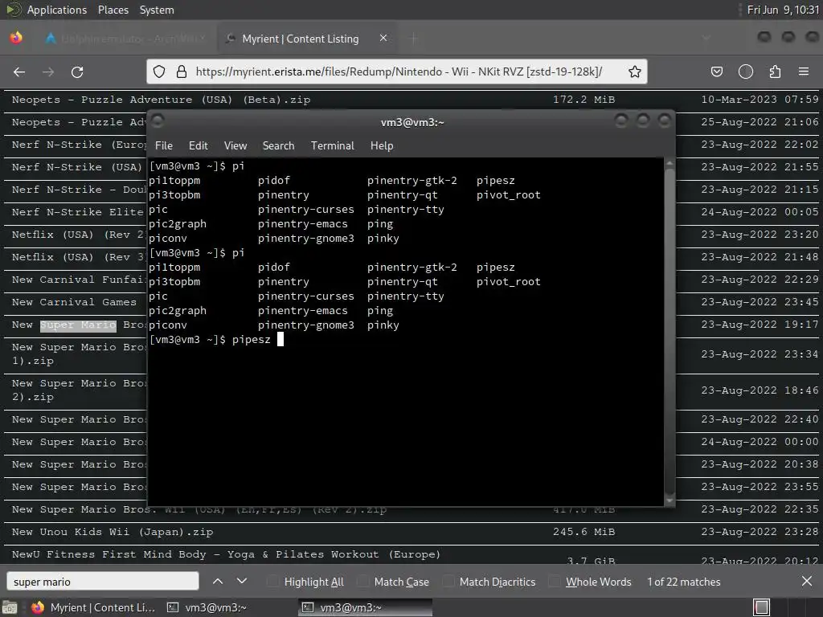Open NewU Fitness First Mind Body link
Viewport: 823px width, 617px height.
[x=226, y=554]
